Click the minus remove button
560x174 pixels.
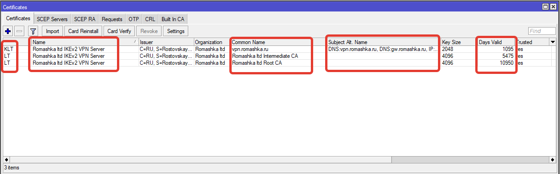[x=19, y=31]
